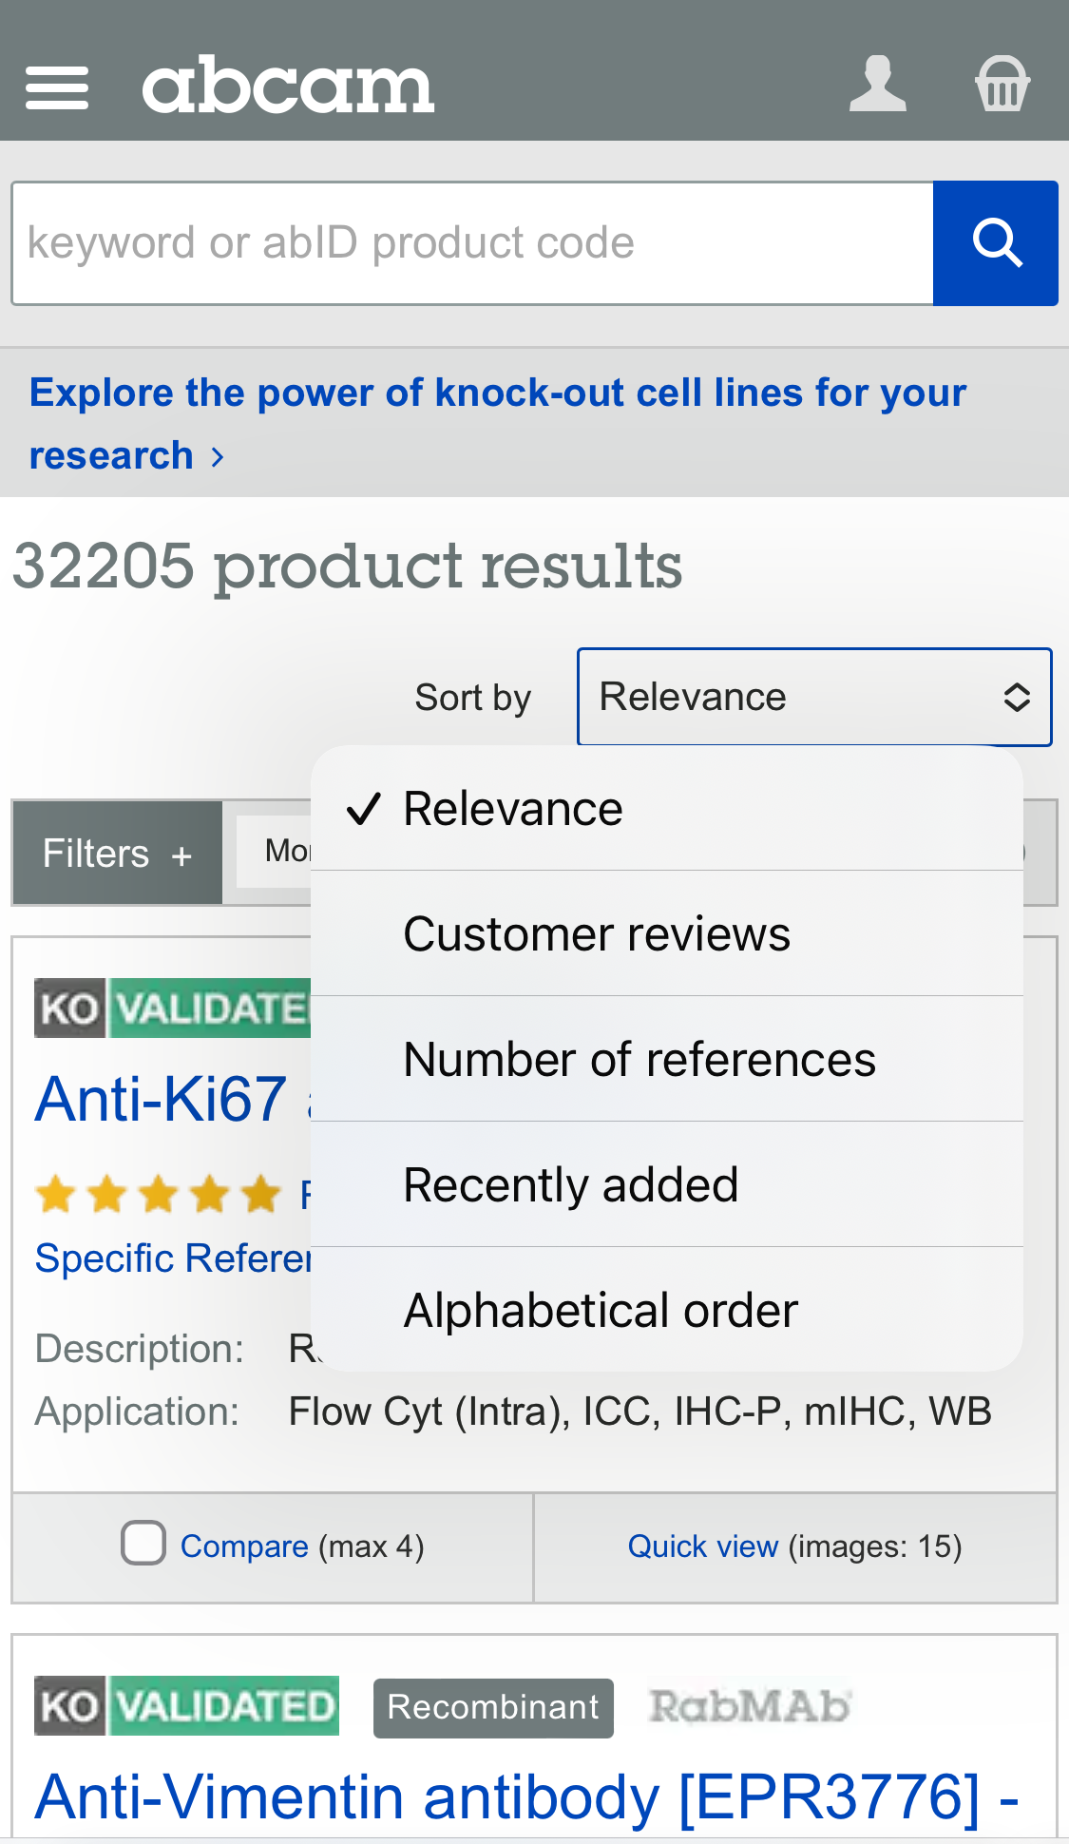Click the abcam logo
The width and height of the screenshot is (1069, 1844).
(287, 85)
